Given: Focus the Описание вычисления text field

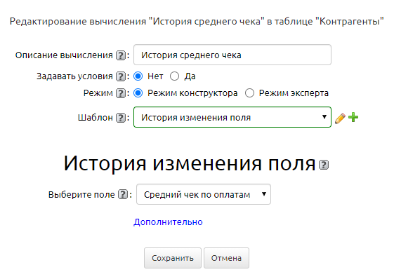Looking at the screenshot, I should [232, 55].
